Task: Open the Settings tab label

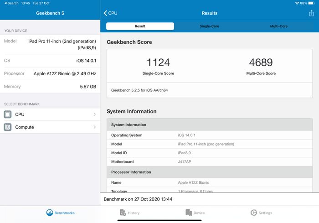Action: (x=265, y=213)
